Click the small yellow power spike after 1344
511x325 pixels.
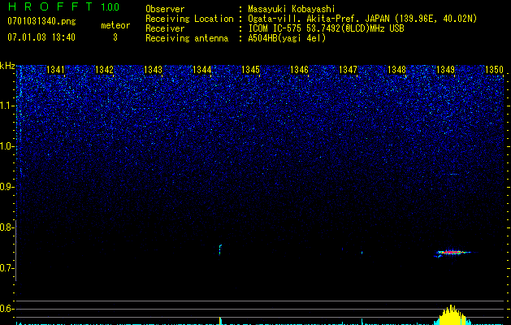tap(220, 321)
